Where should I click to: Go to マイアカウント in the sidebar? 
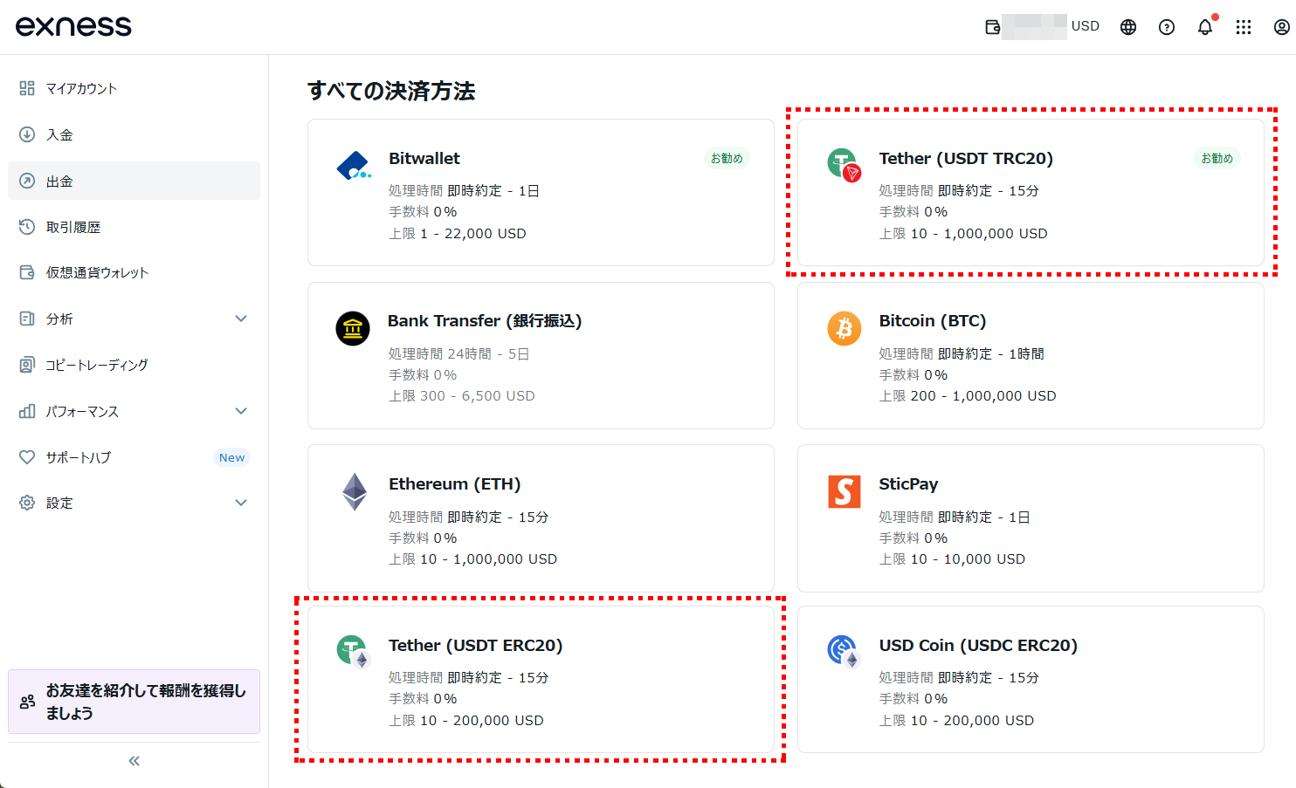click(x=81, y=88)
